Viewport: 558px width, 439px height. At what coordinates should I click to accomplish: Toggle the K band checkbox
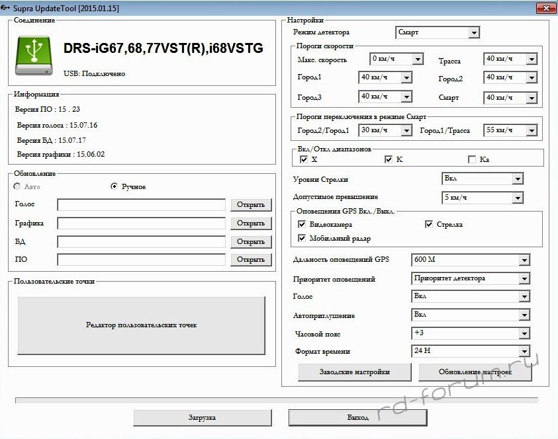389,159
